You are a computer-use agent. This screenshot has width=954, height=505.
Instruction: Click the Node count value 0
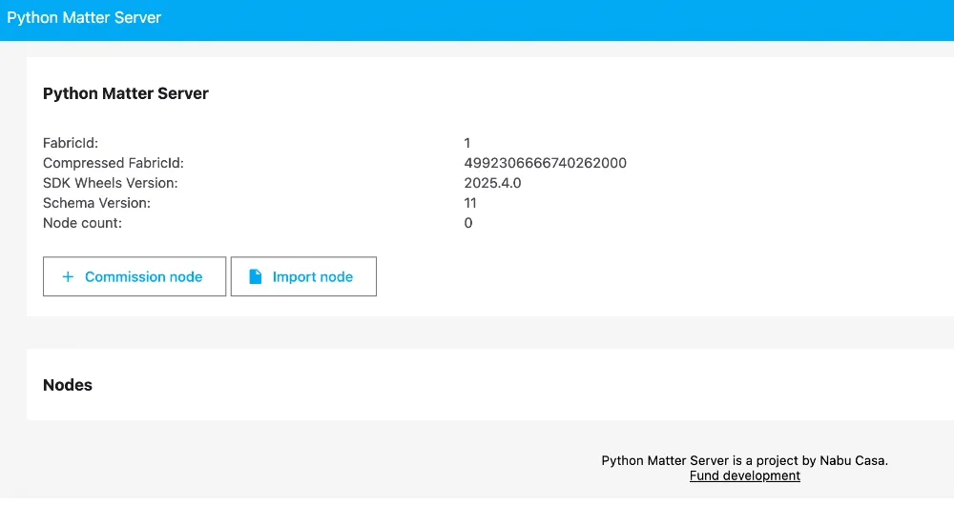[x=468, y=223]
